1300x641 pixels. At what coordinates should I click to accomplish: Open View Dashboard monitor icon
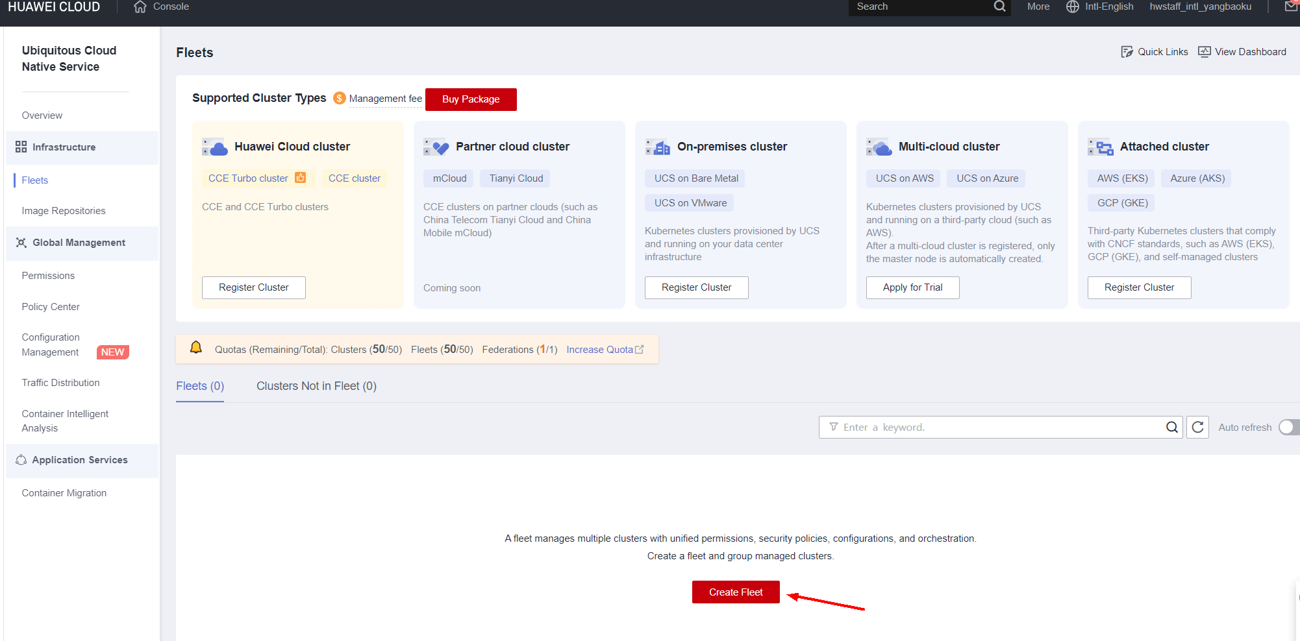point(1204,52)
